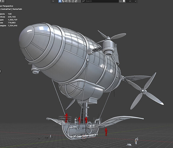Open the dropdown chevron left of the blue icon
Screen dimensions: 173x148
click(x=53, y=1)
